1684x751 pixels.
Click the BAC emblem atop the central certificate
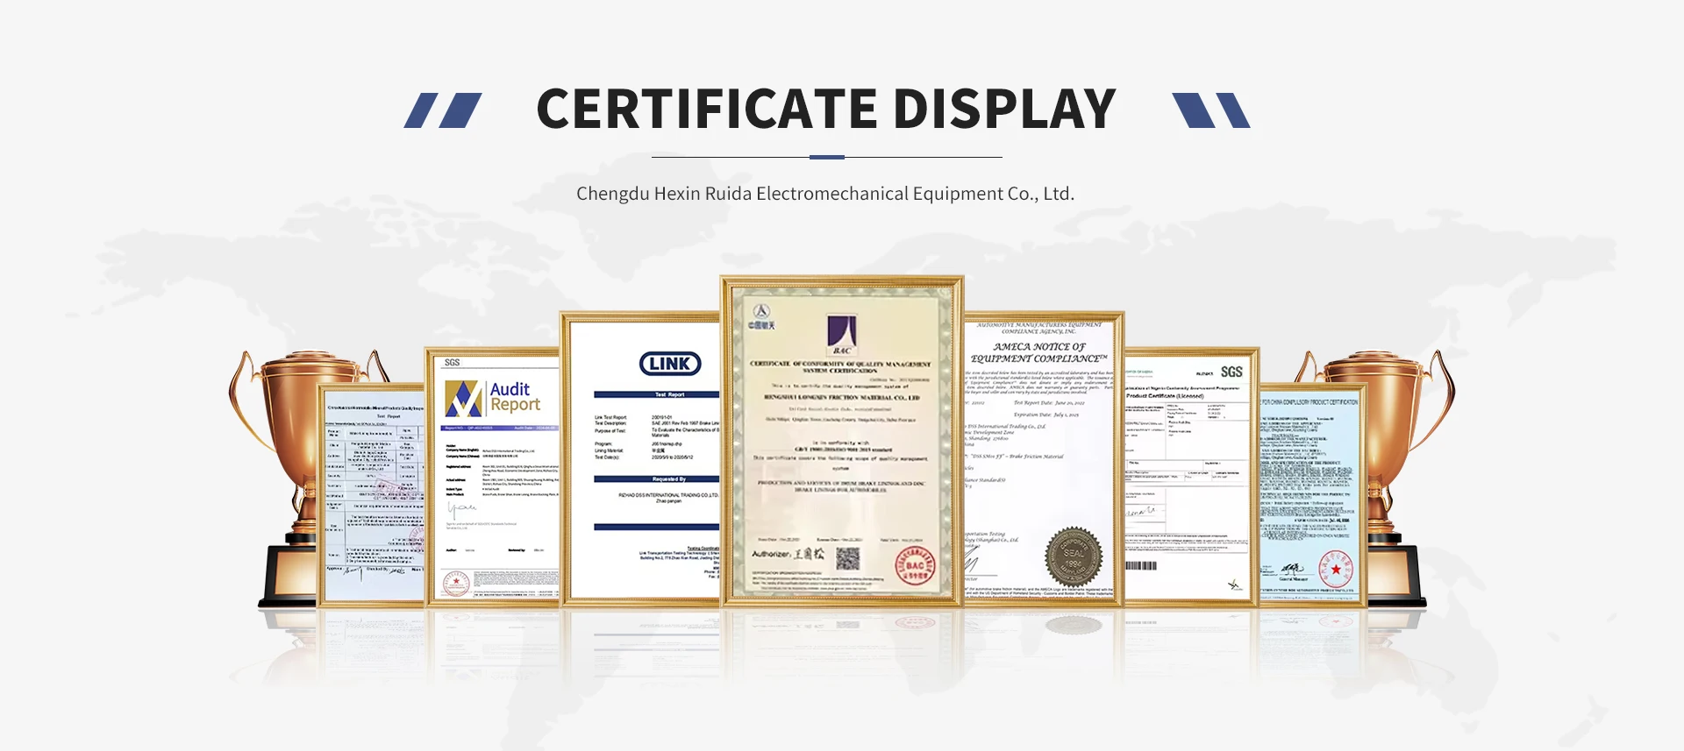pyautogui.click(x=842, y=334)
